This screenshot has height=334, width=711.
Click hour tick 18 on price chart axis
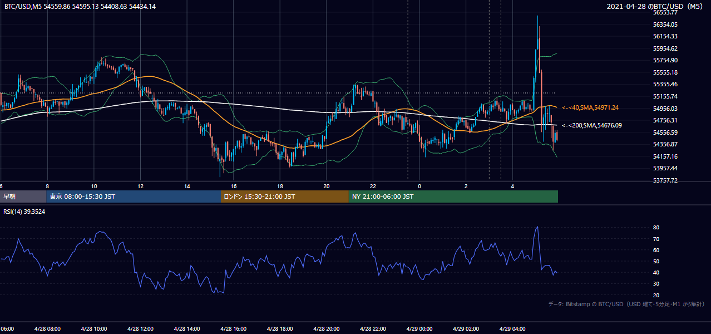pos(280,186)
